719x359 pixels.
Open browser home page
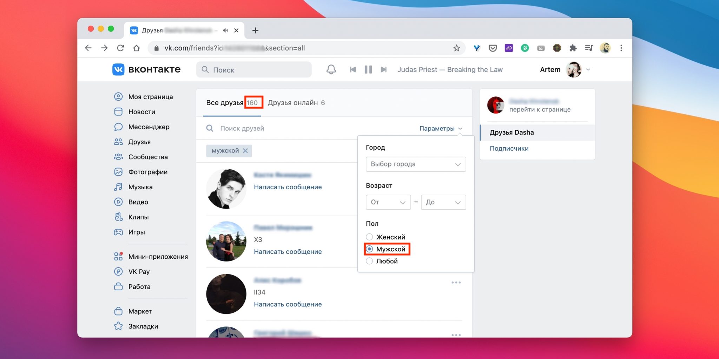(137, 48)
